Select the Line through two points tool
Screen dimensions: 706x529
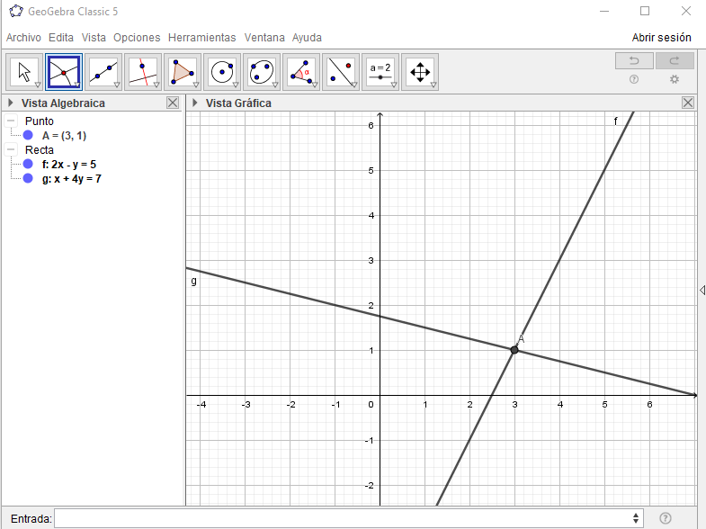pos(103,72)
